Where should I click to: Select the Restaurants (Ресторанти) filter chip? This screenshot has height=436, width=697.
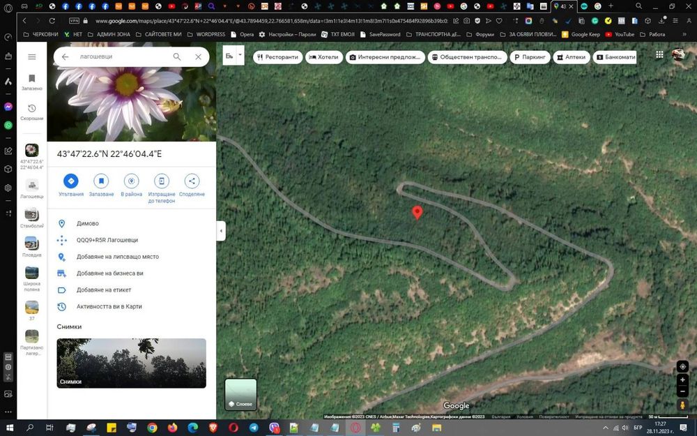278,57
